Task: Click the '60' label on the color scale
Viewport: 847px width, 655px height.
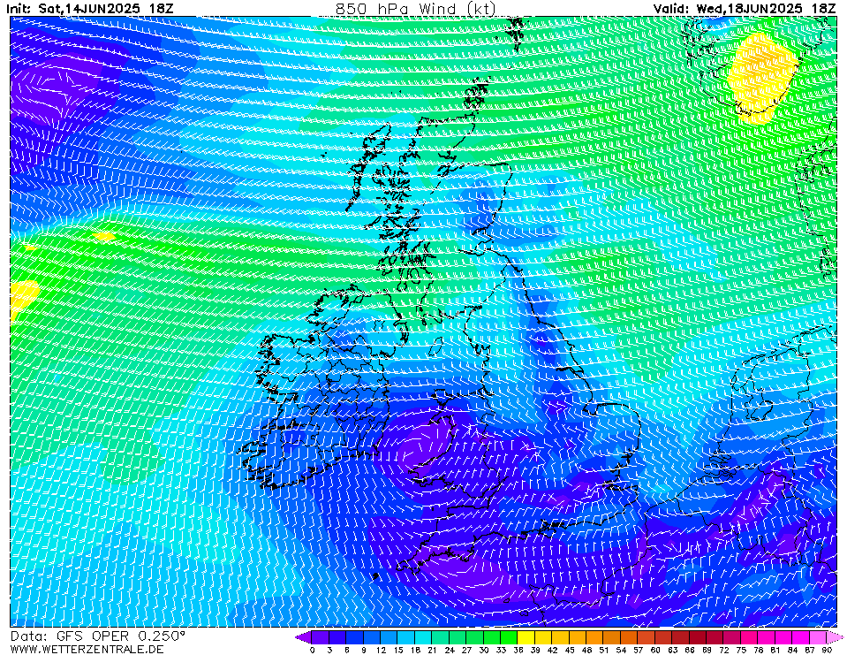Action: click(655, 650)
